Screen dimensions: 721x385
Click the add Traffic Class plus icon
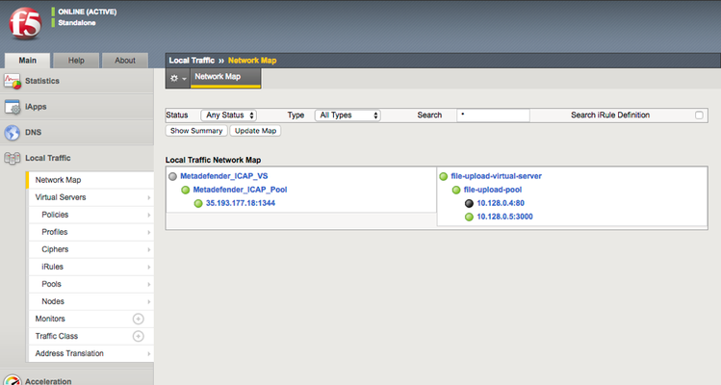138,336
